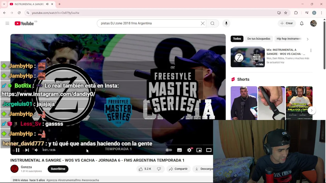Click the Crear create button
Image resolution: width=326 pixels, height=183 pixels.
(x=287, y=23)
